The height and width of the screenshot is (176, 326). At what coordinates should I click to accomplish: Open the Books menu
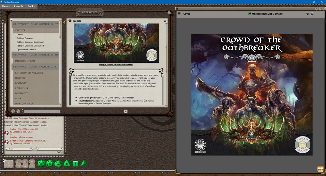pyautogui.click(x=31, y=6)
